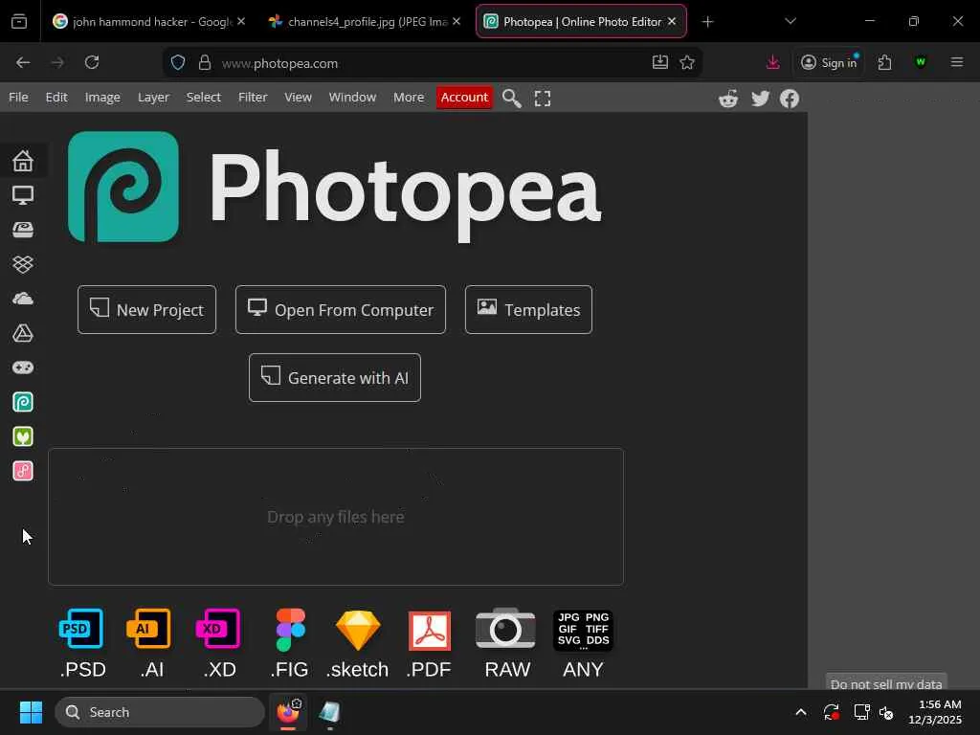
Task: Click Firefox icon in Windows taskbar
Action: click(288, 712)
